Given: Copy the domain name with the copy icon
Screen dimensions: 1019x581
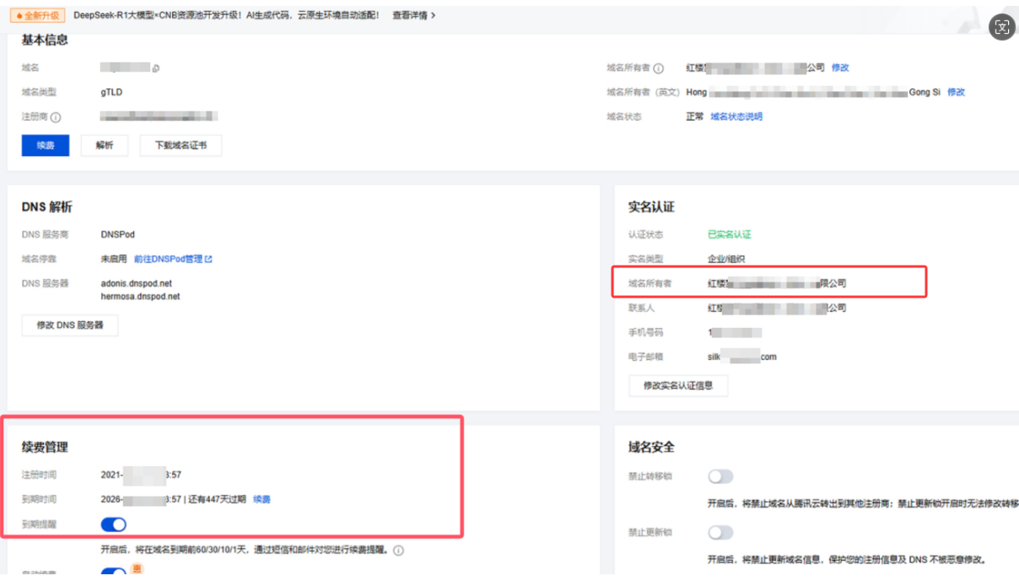Looking at the screenshot, I should pos(155,67).
